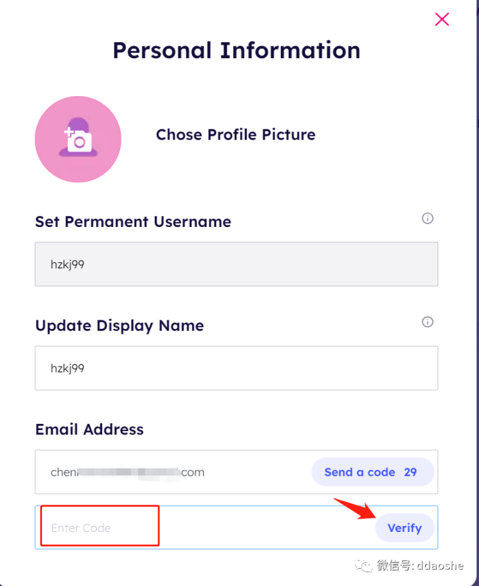The height and width of the screenshot is (586, 479).
Task: Focus the Update Display Name input field
Action: (237, 368)
